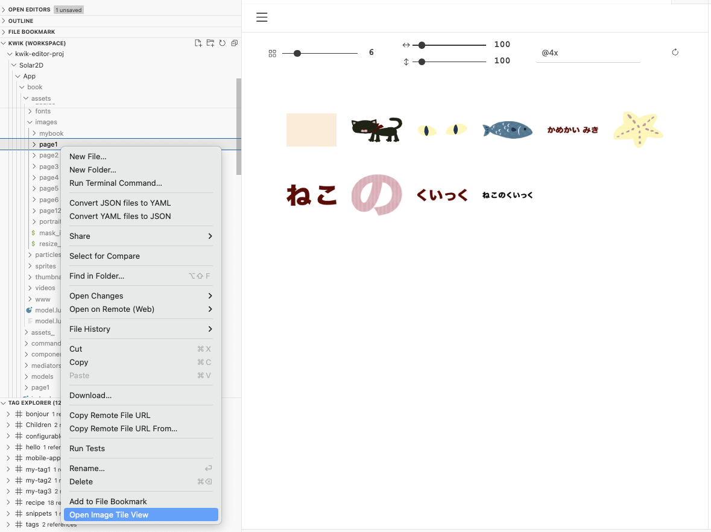Click the New File icon in the KWIK workspace header

tap(198, 43)
